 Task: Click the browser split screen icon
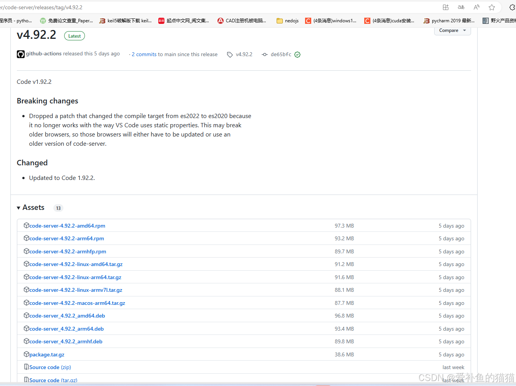[446, 7]
